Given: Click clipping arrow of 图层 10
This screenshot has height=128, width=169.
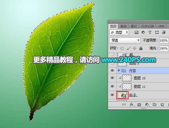Looking at the screenshot, I should pyautogui.click(x=120, y=78).
